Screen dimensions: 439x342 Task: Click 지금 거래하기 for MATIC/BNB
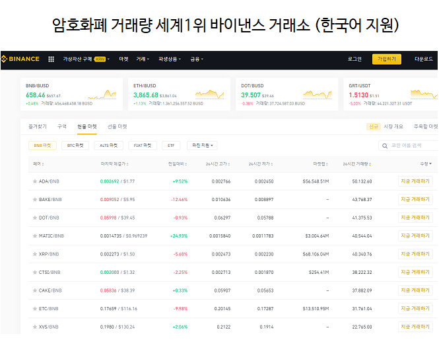tap(415, 235)
